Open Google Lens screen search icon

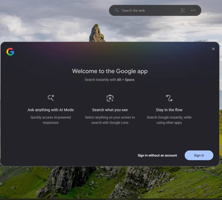182,10
